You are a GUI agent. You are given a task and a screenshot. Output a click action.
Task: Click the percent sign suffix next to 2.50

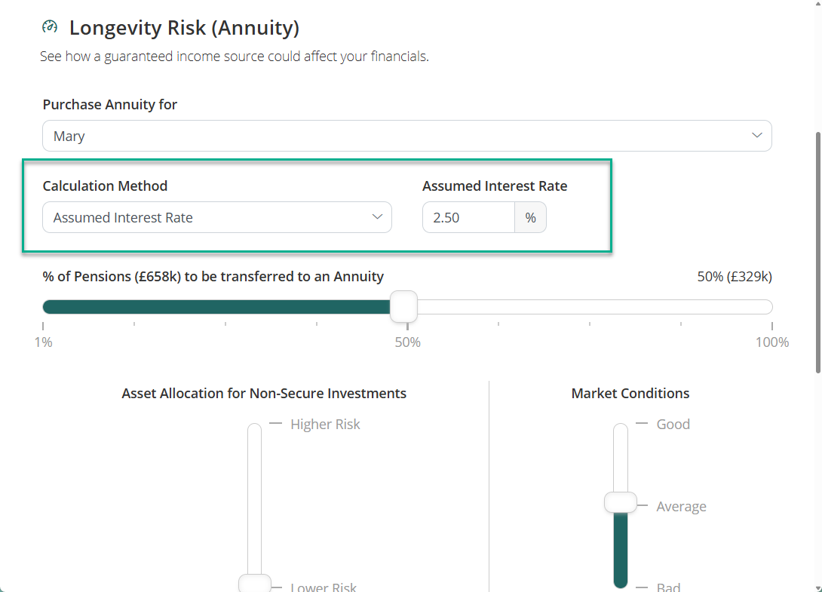coord(531,217)
